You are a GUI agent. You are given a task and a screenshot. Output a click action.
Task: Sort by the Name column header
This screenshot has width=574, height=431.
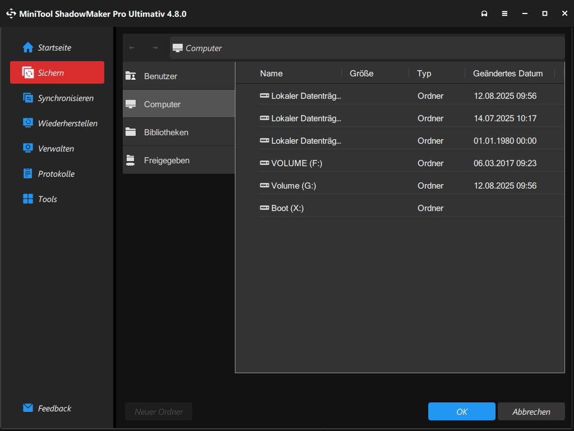click(271, 74)
